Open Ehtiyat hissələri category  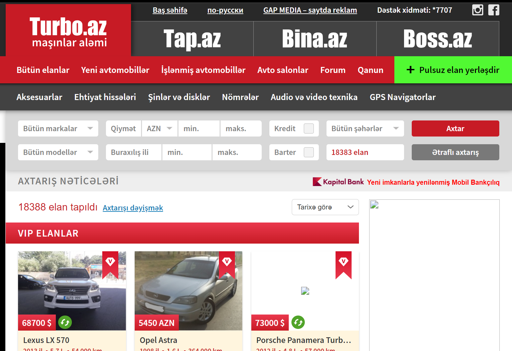(105, 97)
